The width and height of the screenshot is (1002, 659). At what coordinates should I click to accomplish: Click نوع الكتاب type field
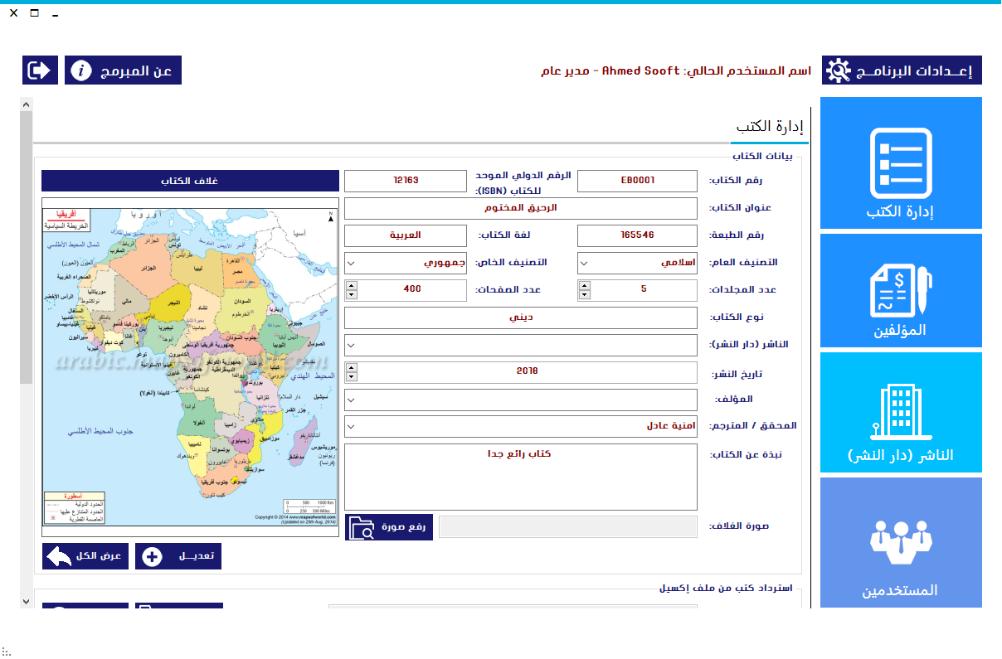(x=521, y=317)
